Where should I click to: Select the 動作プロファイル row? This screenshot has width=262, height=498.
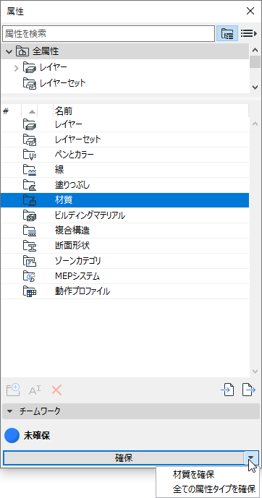[124, 292]
